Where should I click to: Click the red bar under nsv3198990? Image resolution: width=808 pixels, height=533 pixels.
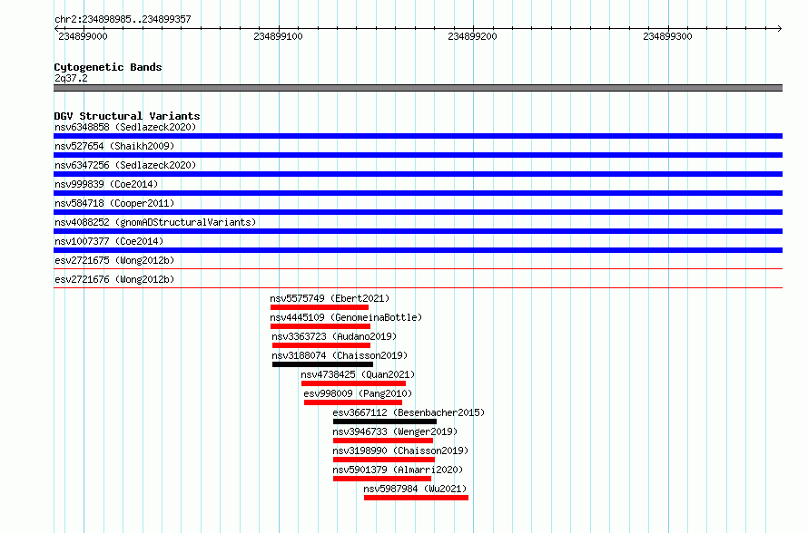point(384,460)
